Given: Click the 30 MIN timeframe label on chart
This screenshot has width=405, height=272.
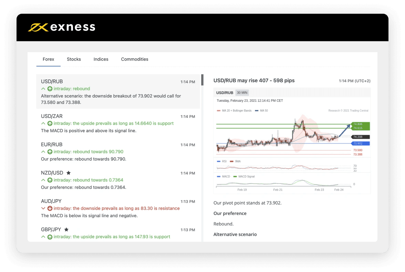Looking at the screenshot, I should coord(242,93).
